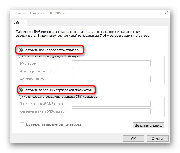Select 'Использовать следующие адреса DNS-серверов' radio
Image resolution: width=180 pixels, height=153 pixels.
coord(21,97)
